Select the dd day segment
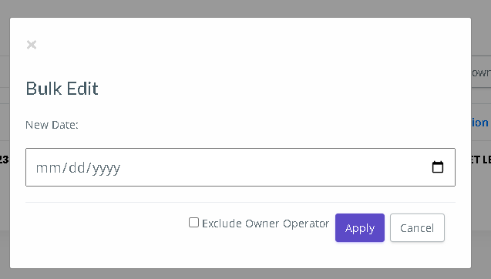The width and height of the screenshot is (491, 279). point(77,168)
